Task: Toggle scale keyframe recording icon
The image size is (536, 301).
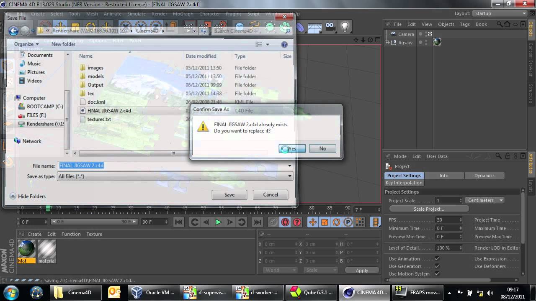Action: (x=325, y=222)
